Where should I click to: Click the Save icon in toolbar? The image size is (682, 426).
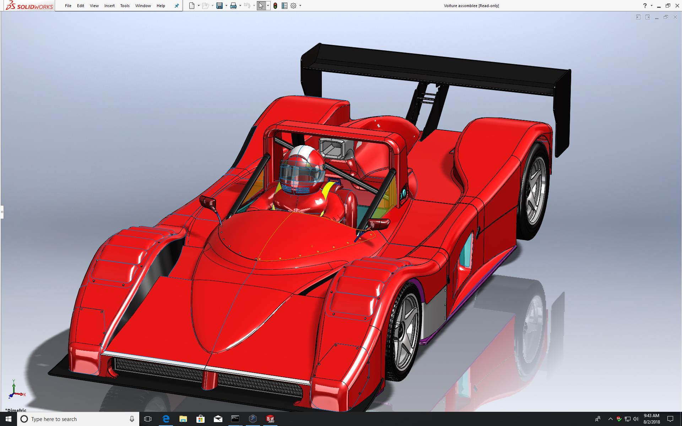(x=220, y=6)
